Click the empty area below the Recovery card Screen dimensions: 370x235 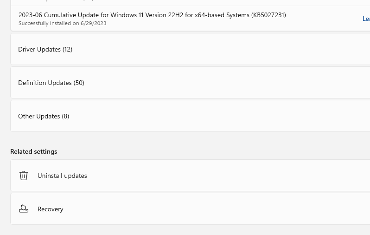tap(185, 230)
